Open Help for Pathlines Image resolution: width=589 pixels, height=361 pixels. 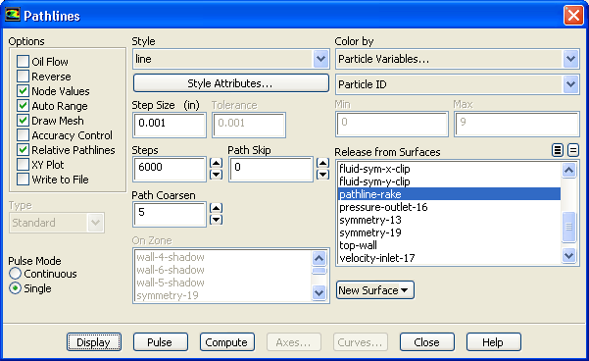pyautogui.click(x=494, y=342)
